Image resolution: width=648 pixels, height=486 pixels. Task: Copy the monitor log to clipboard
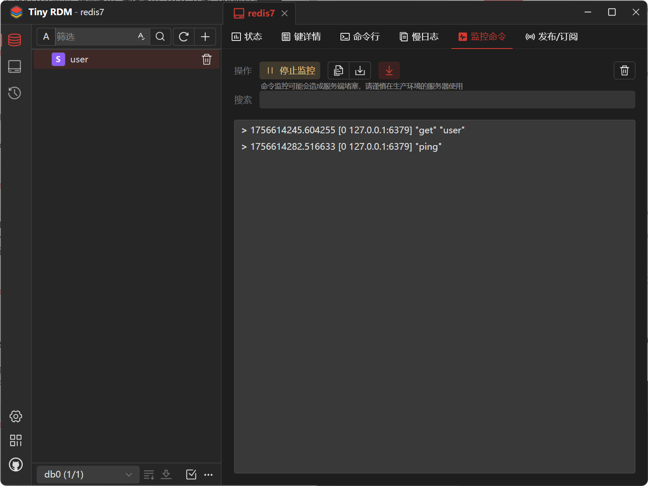(x=338, y=70)
